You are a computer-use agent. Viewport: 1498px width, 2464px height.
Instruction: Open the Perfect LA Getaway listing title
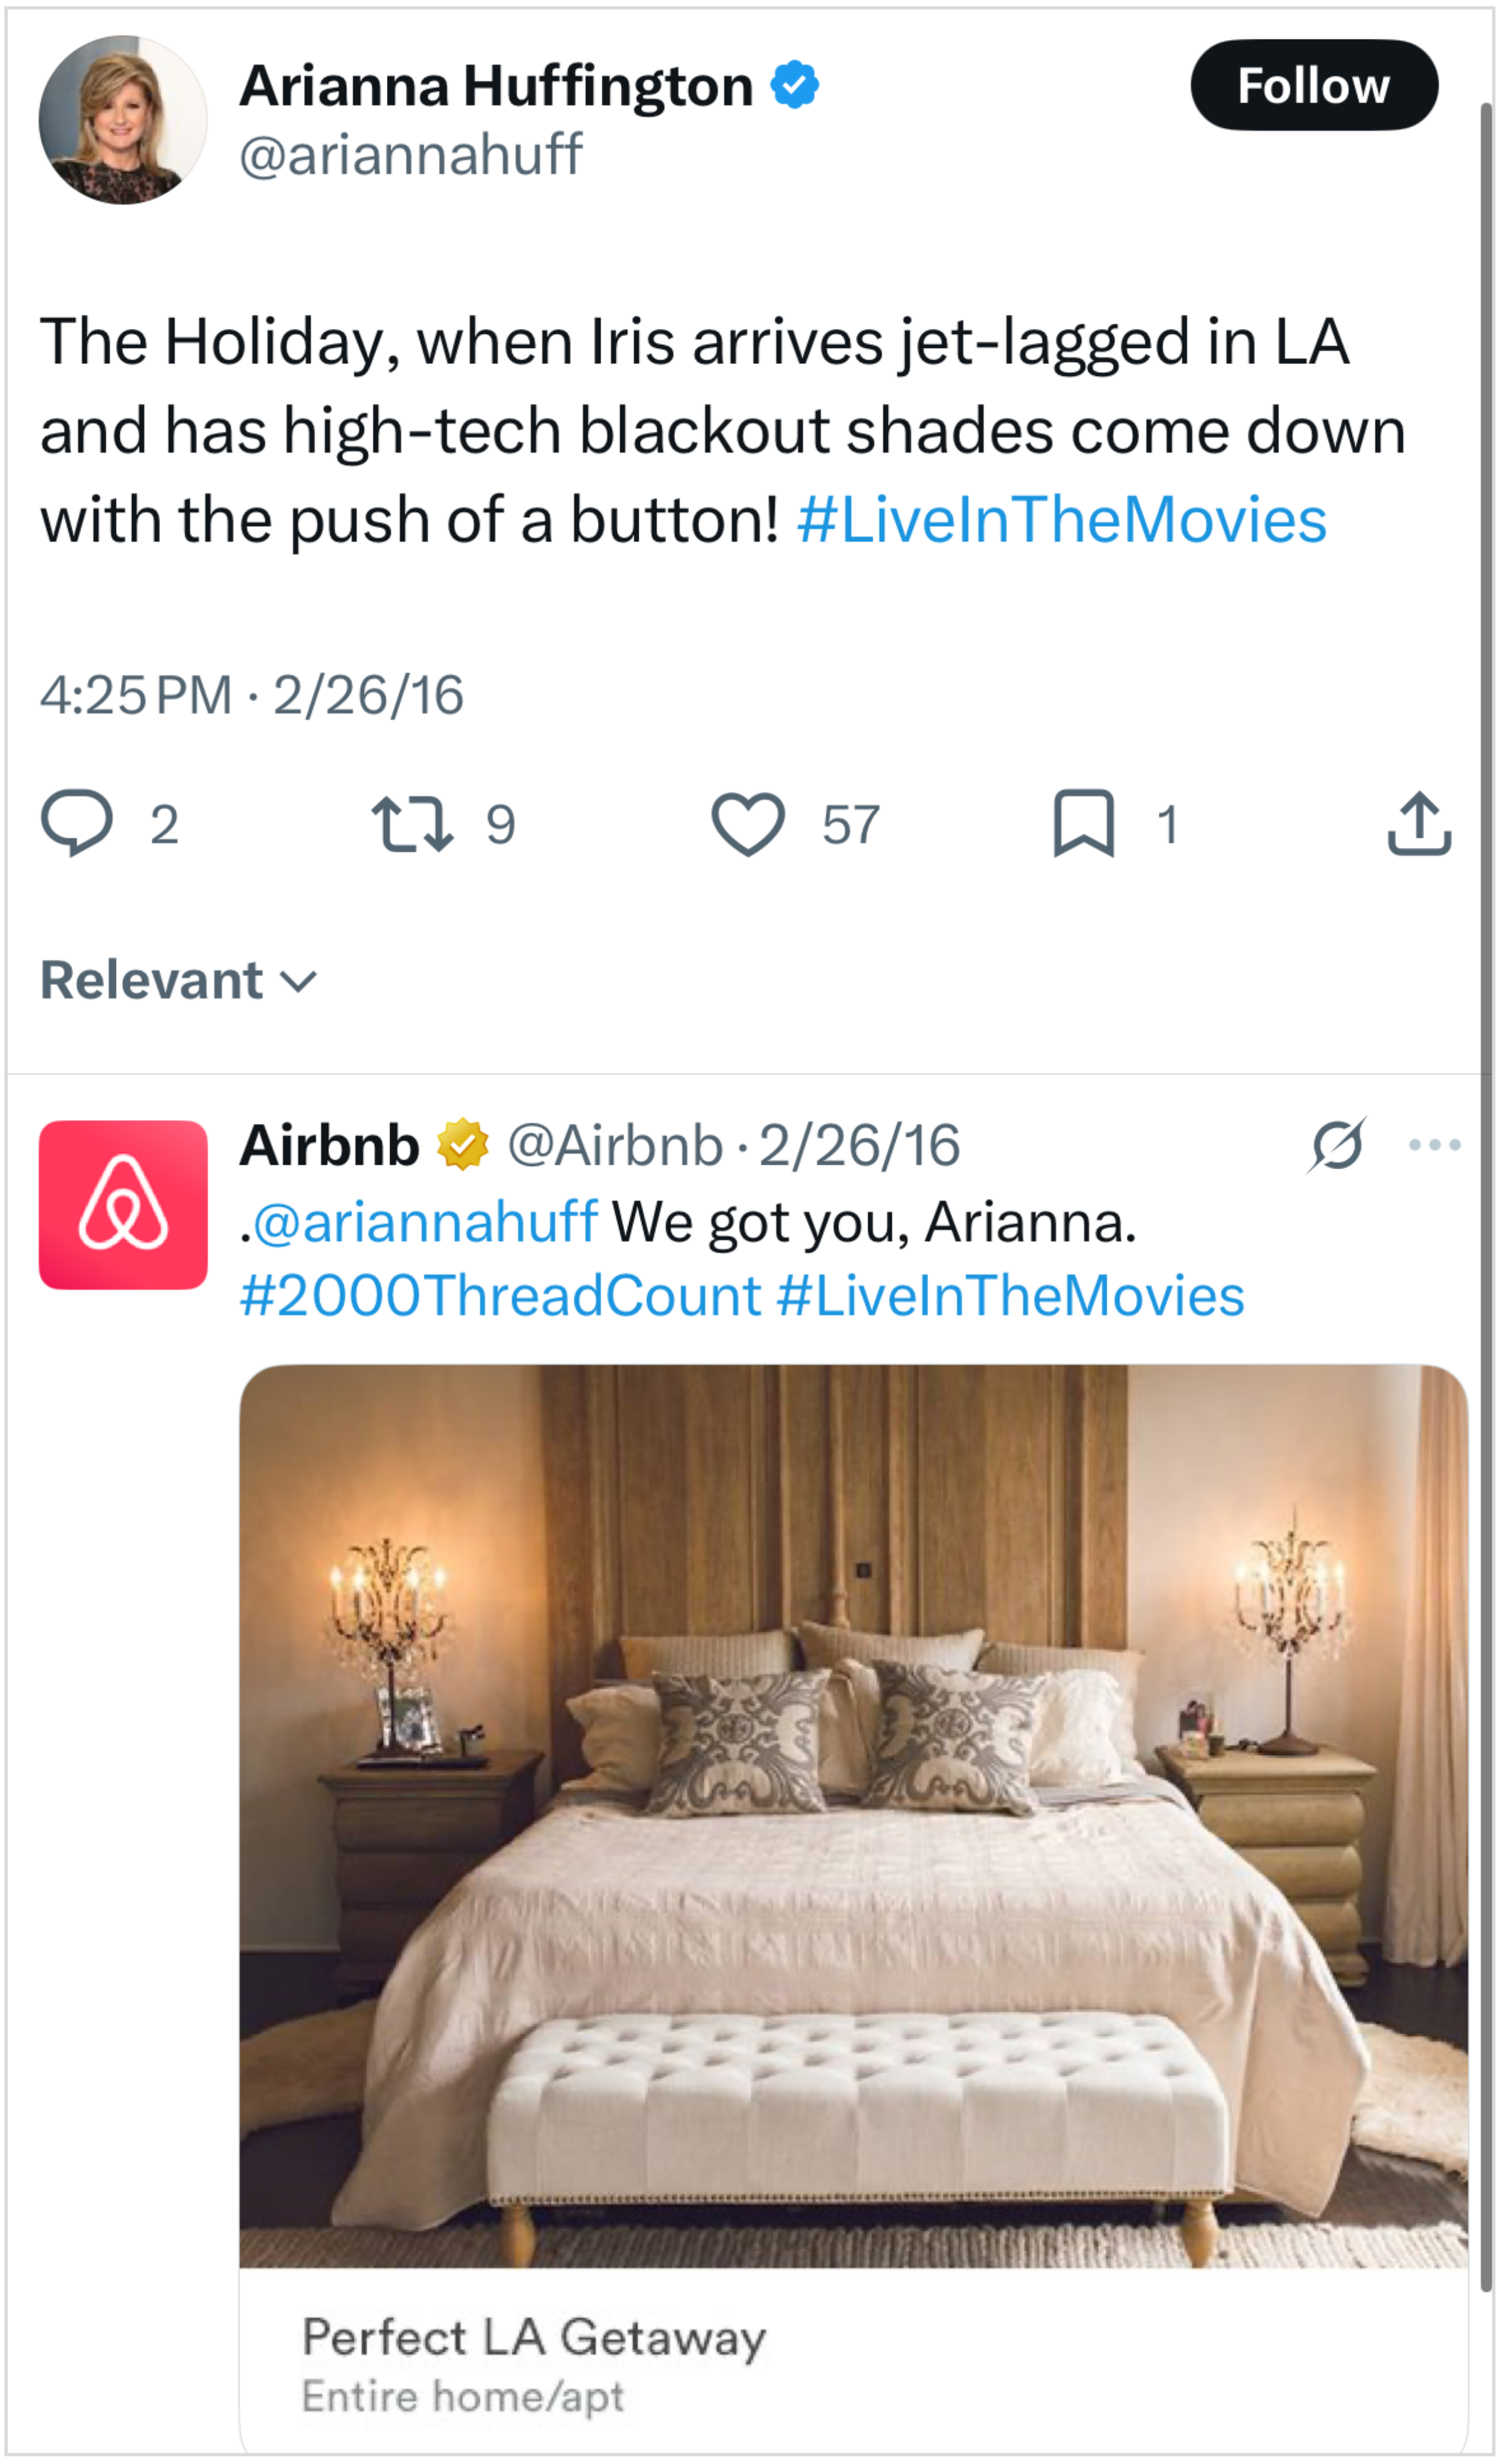534,2338
